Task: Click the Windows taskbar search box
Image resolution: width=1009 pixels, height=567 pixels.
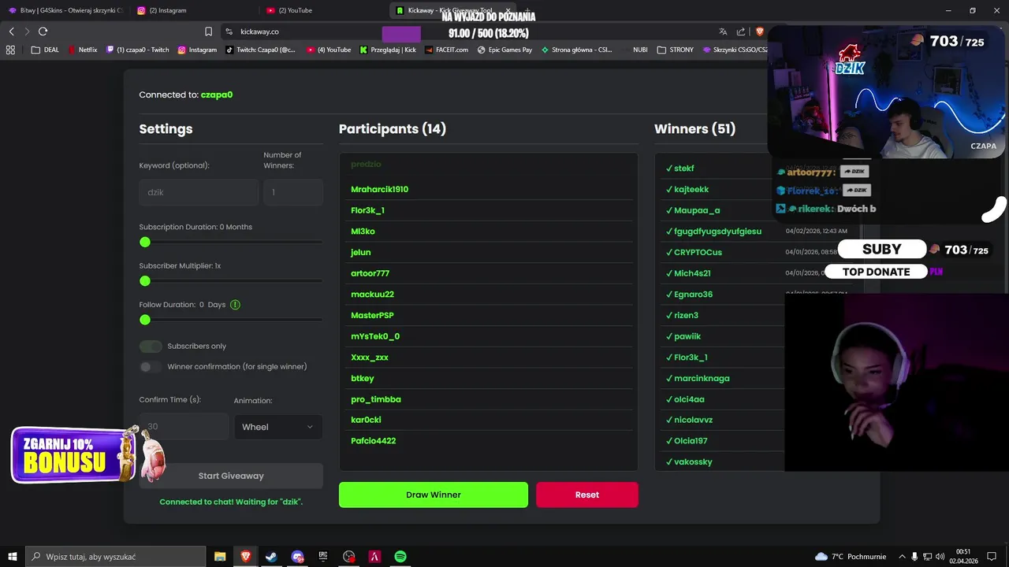Action: click(x=116, y=557)
